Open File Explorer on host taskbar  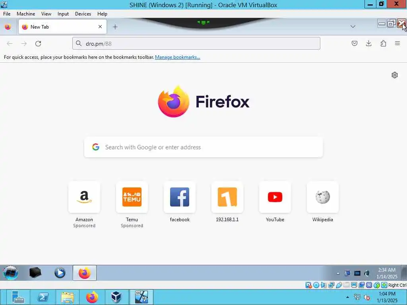(68, 297)
